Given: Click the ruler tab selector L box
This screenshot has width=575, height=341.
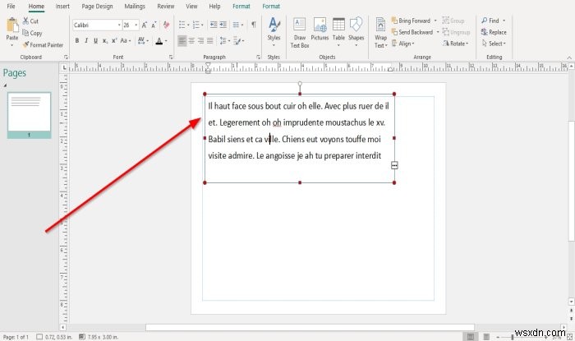Looking at the screenshot, I should point(64,67).
